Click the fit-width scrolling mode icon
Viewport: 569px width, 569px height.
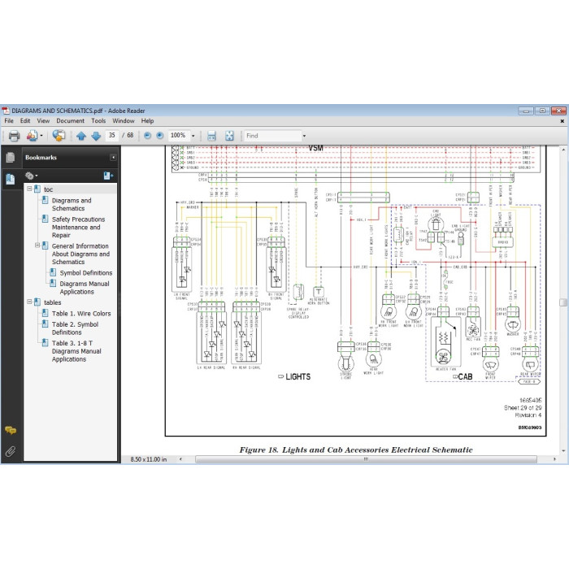pyautogui.click(x=211, y=136)
